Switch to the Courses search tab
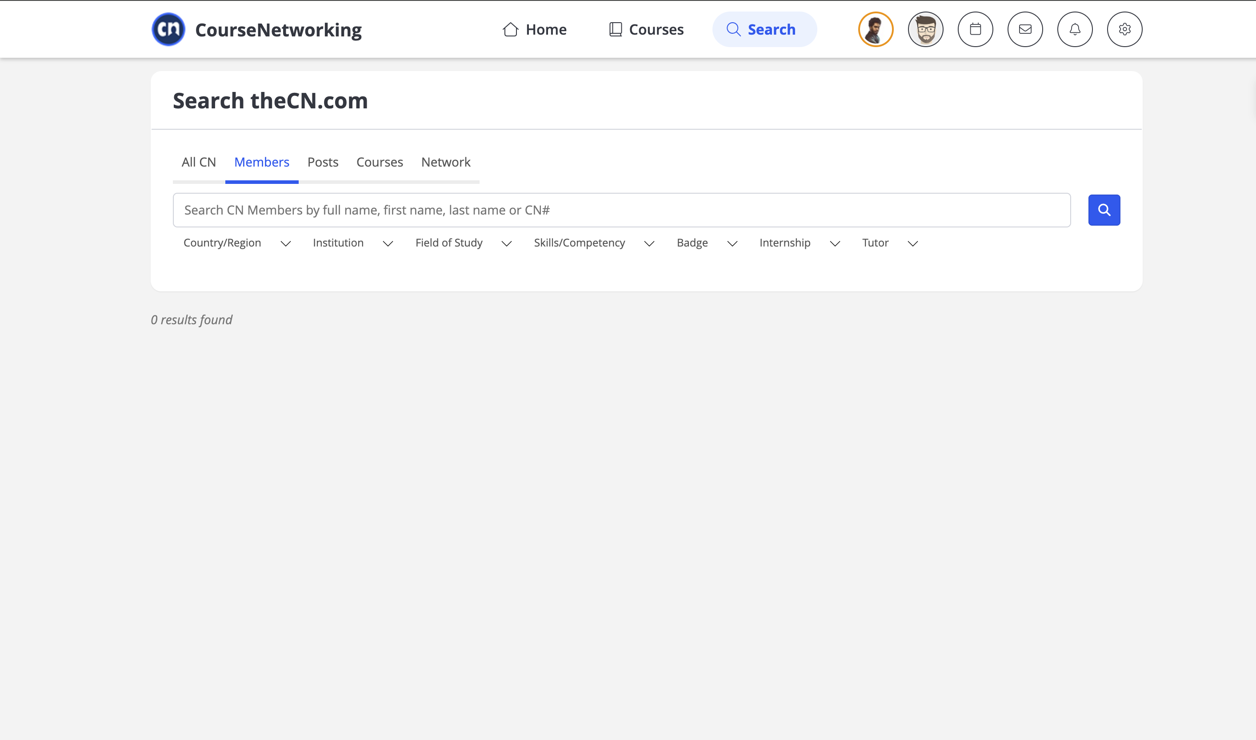 (380, 162)
